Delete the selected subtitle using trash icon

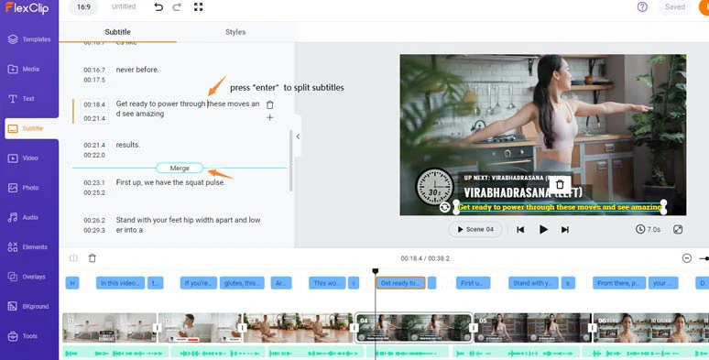[x=270, y=105]
